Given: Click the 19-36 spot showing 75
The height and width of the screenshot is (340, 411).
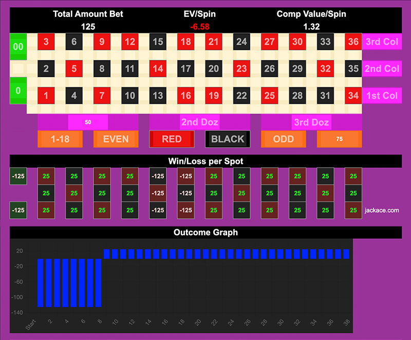Looking at the screenshot, I should coord(339,139).
